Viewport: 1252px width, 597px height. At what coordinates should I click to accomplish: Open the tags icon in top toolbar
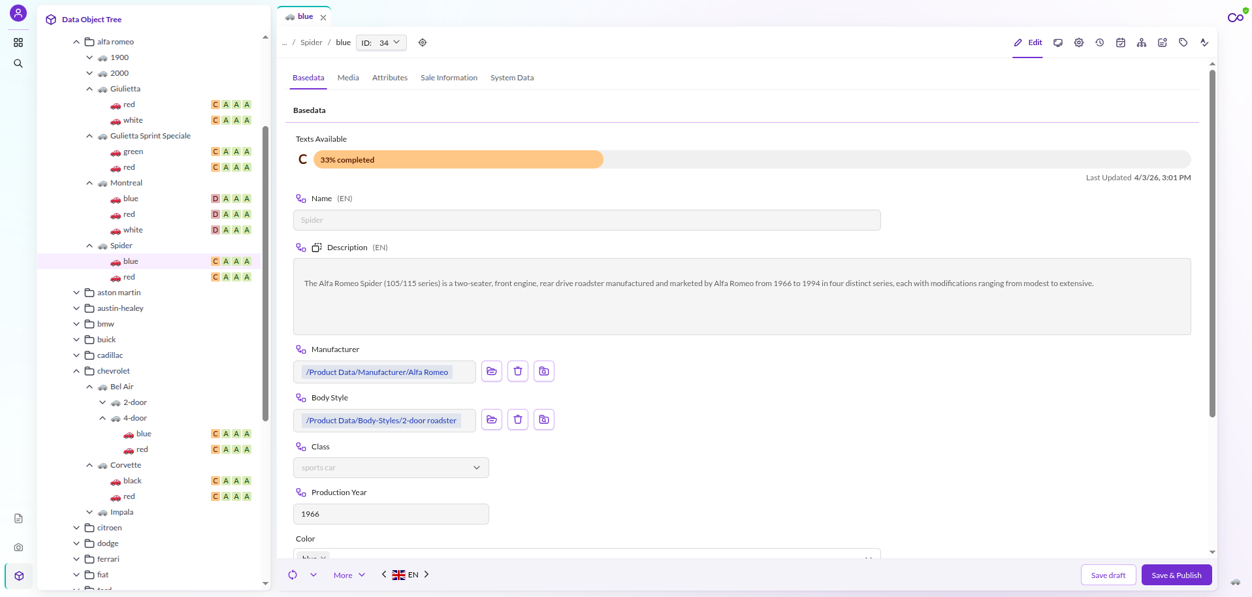click(x=1183, y=42)
